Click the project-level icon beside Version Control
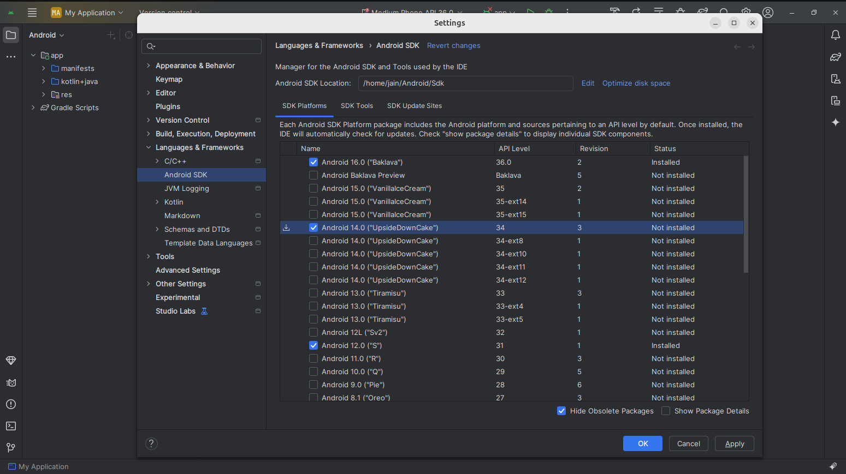The width and height of the screenshot is (846, 474). [x=258, y=120]
